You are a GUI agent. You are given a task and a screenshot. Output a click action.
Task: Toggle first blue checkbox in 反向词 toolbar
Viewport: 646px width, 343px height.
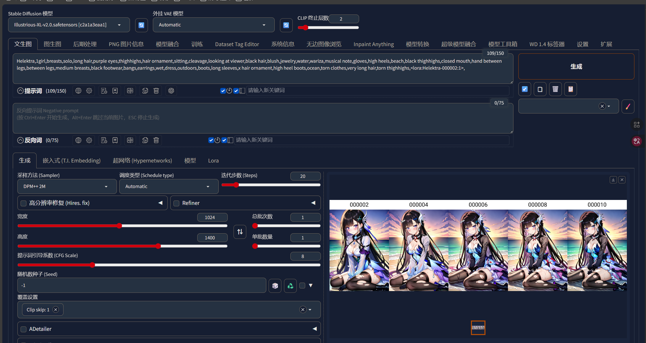point(211,140)
